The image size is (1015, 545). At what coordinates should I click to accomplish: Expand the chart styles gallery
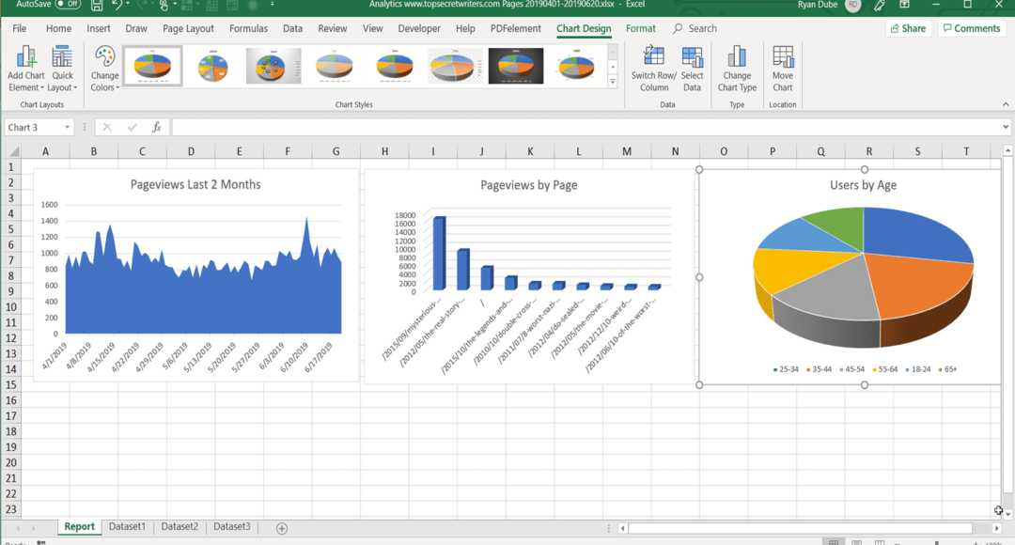tap(613, 83)
